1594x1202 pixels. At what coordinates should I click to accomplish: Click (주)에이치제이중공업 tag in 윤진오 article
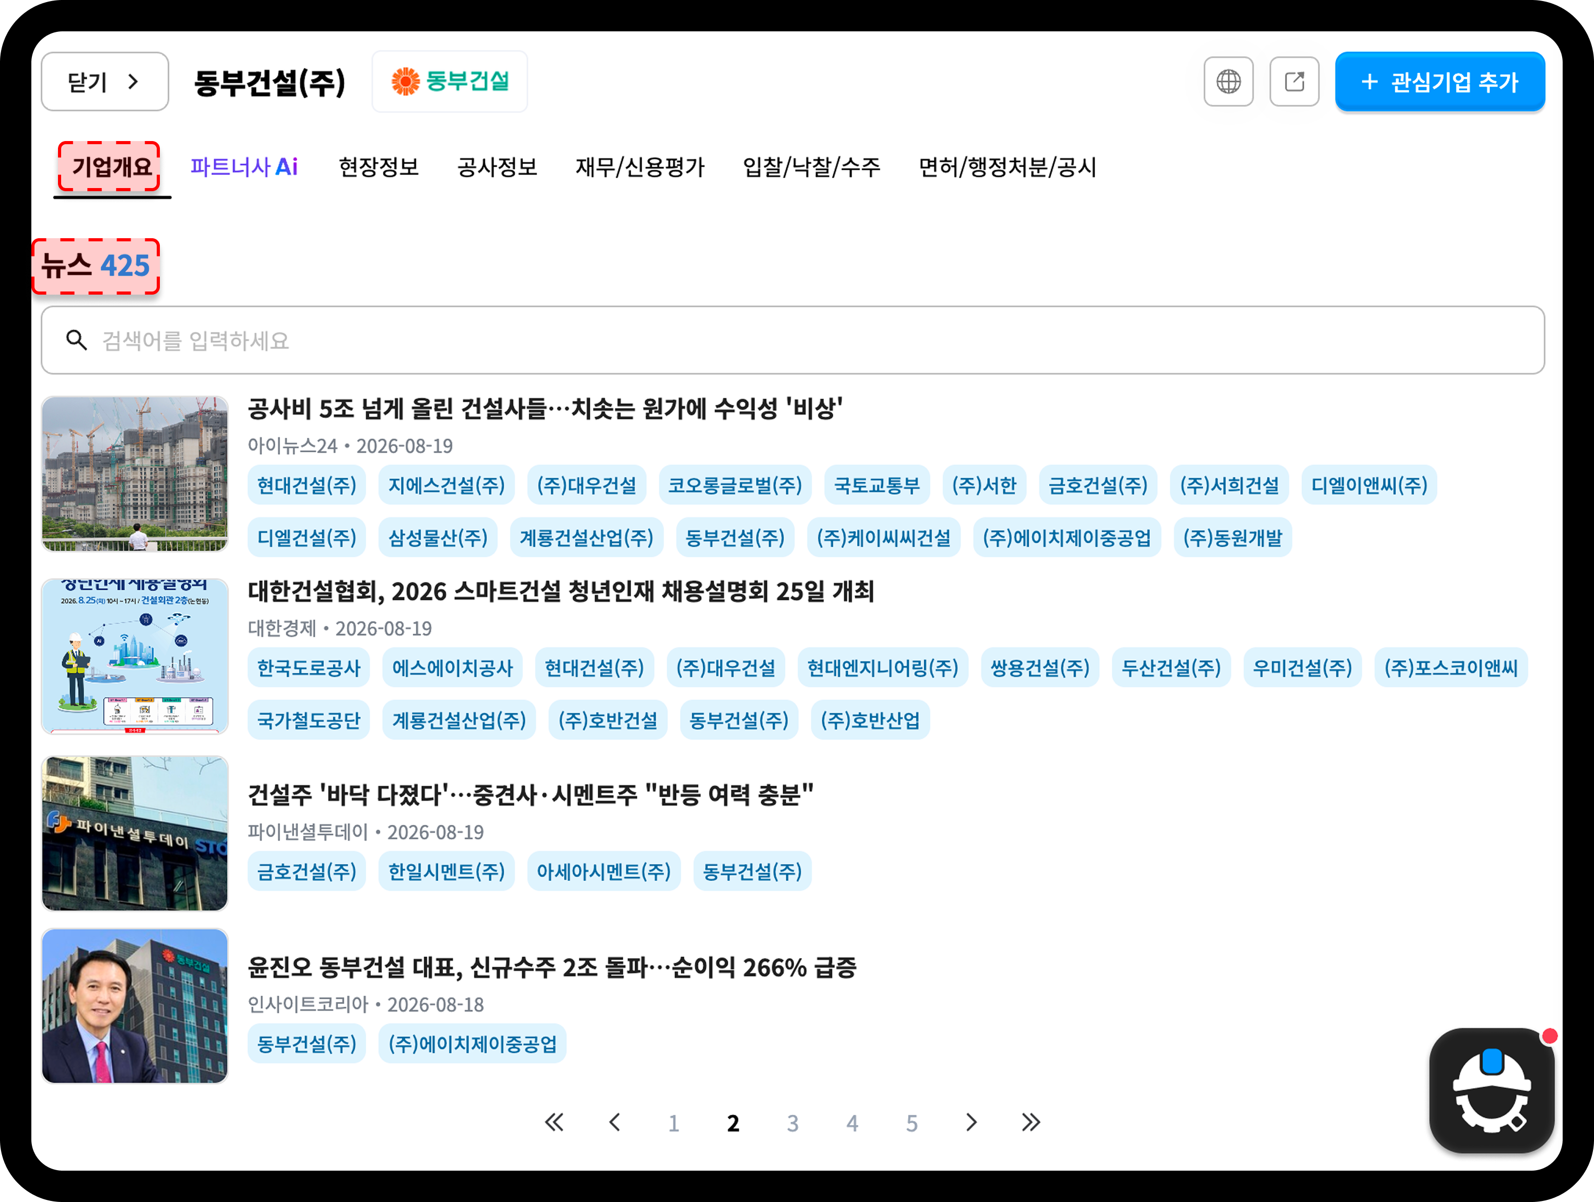pyautogui.click(x=473, y=1044)
